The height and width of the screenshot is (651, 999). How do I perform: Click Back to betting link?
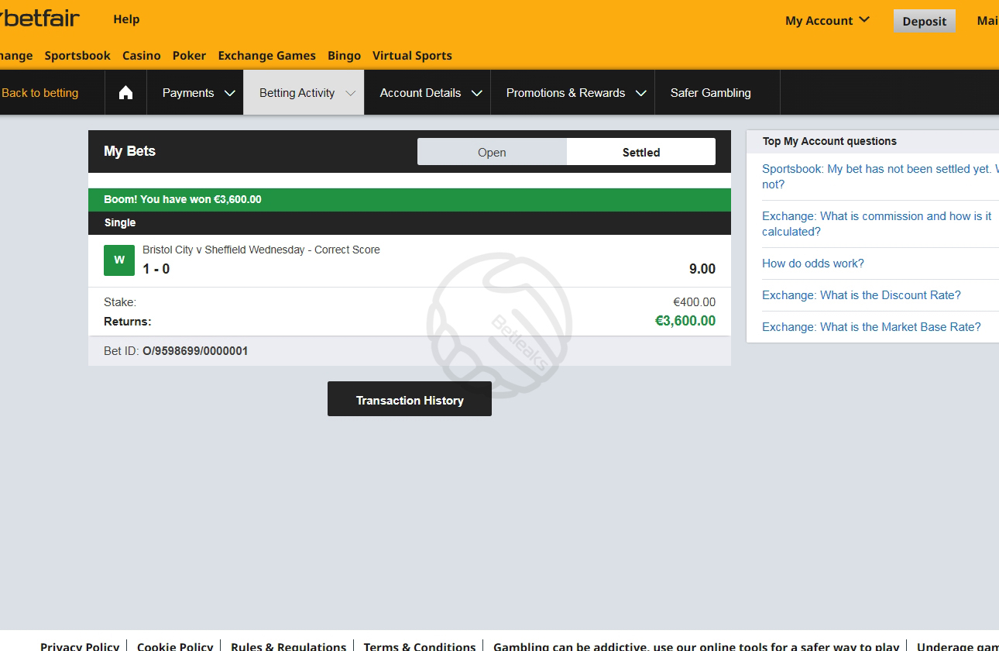pyautogui.click(x=39, y=93)
